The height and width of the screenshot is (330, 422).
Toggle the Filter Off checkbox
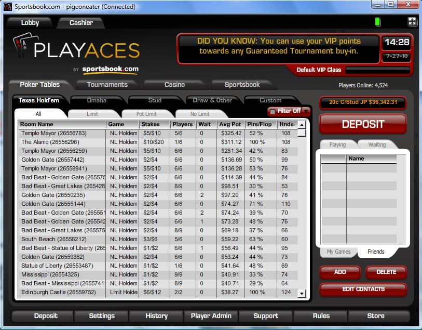coord(273,111)
